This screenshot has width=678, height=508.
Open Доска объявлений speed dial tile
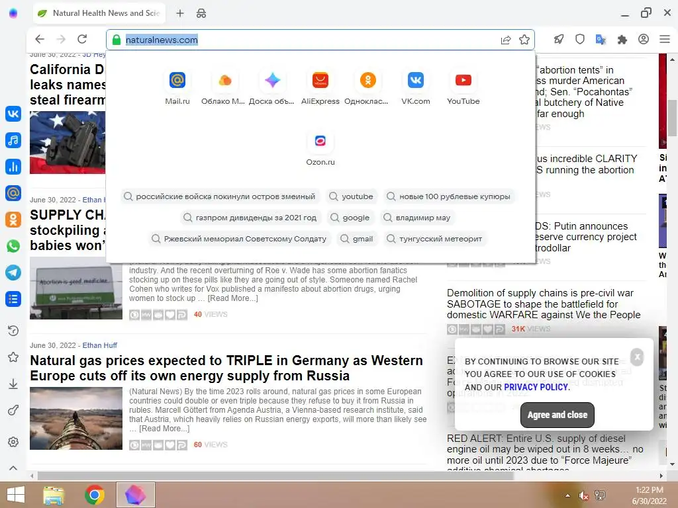coord(272,88)
